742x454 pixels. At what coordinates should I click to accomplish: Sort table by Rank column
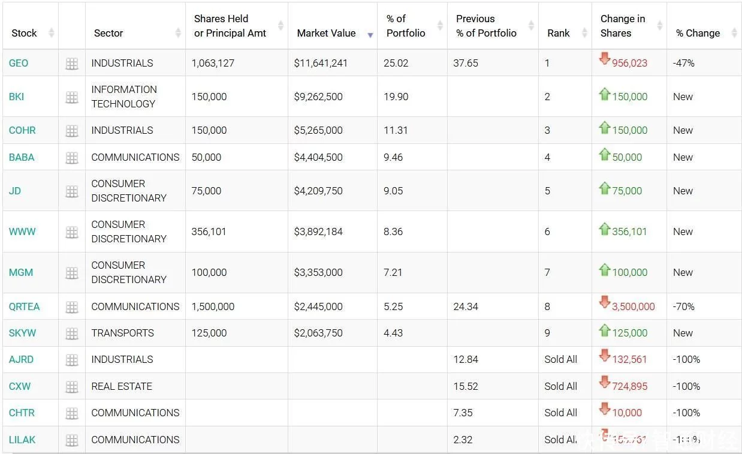point(565,26)
